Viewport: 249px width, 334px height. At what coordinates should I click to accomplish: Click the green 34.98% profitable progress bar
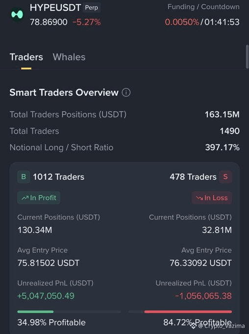click(x=35, y=311)
